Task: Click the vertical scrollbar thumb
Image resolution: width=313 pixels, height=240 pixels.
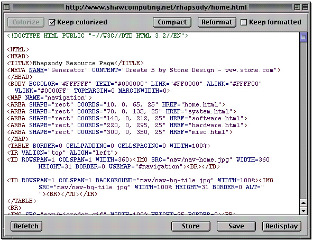Action: (303, 37)
